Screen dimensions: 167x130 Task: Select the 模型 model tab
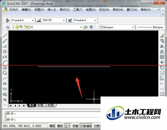32,105
